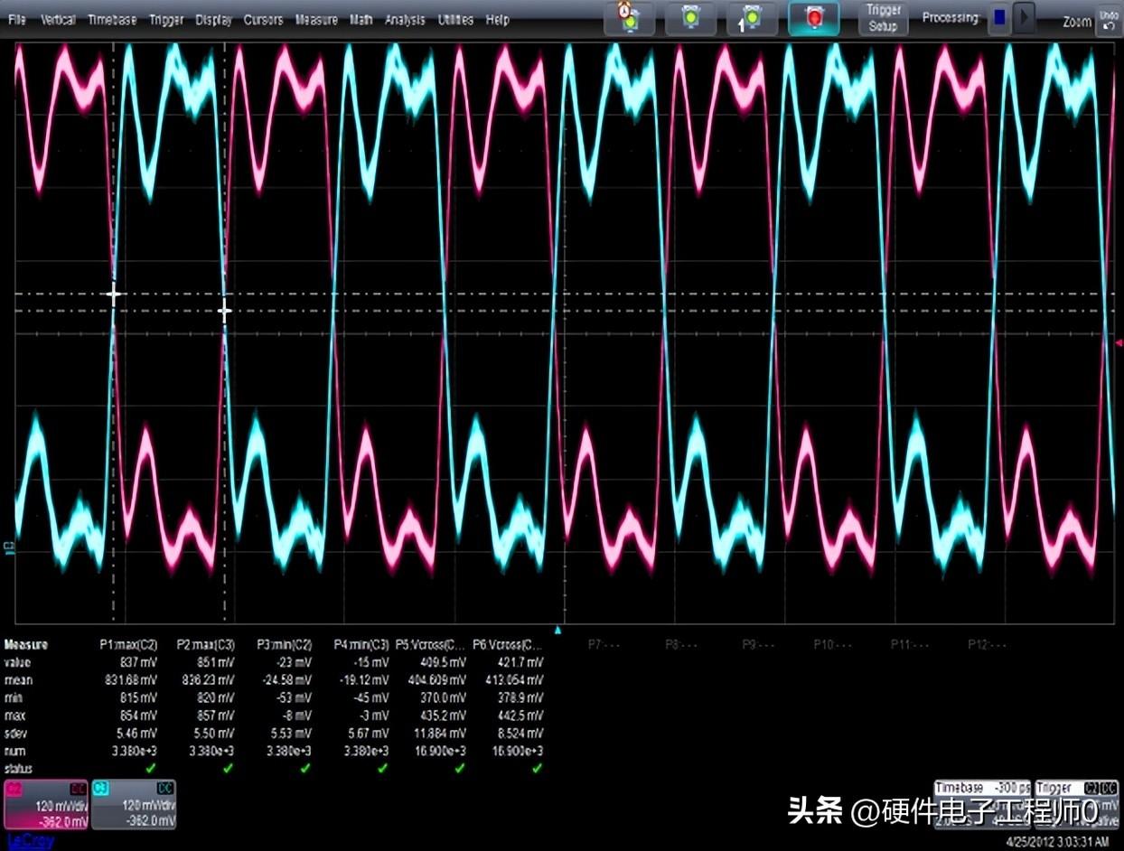Screen dimensions: 1124x851
Task: Click P5 status green checkmark
Action: [460, 768]
